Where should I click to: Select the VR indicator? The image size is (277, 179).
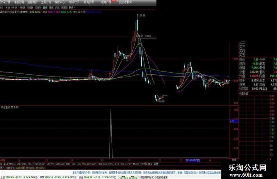53,164
